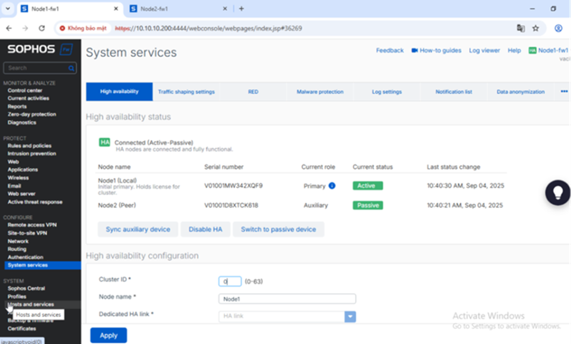The width and height of the screenshot is (571, 344).
Task: Reload the page using the refresh icon
Action: [x=42, y=28]
